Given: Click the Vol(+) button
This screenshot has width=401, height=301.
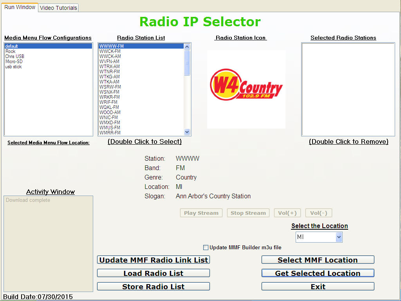Looking at the screenshot, I should click(287, 213).
